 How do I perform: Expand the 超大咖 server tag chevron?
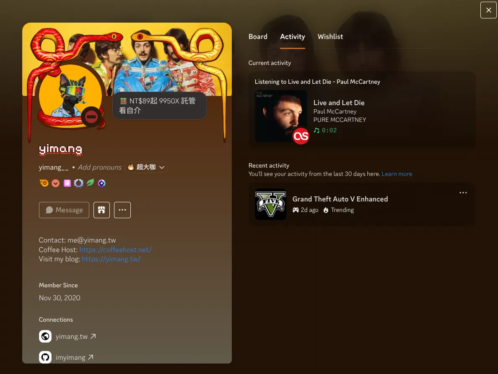(x=162, y=167)
